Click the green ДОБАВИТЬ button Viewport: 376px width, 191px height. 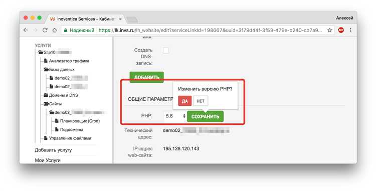pyautogui.click(x=146, y=77)
